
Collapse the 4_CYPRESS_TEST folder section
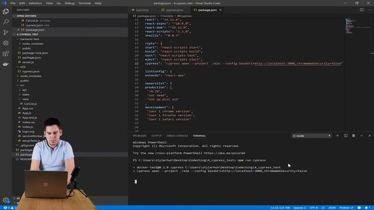click(x=70, y=34)
